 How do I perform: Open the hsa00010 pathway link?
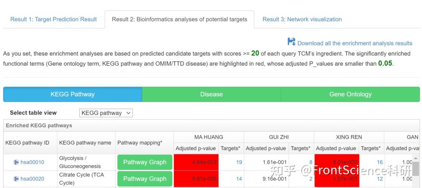point(32,162)
